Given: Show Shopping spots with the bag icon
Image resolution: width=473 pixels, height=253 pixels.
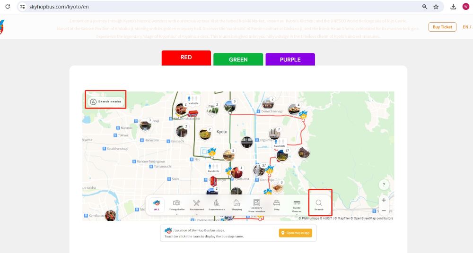Looking at the screenshot, I should tap(236, 204).
